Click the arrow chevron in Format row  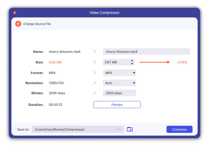point(95,73)
